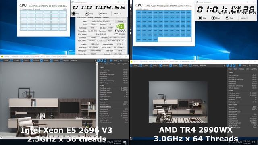Click Stop render in AMD 2990WX render window
The image size is (258, 145).
point(243,66)
